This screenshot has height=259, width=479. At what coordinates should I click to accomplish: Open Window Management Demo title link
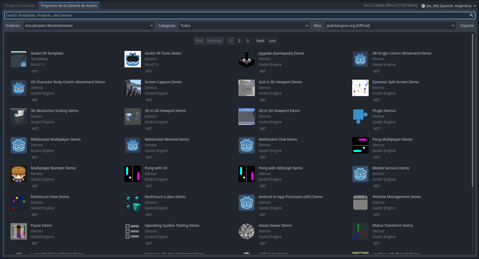point(397,197)
